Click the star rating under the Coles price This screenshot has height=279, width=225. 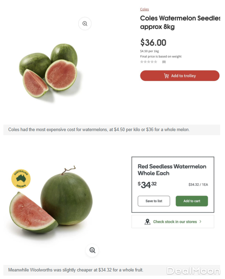pos(149,62)
